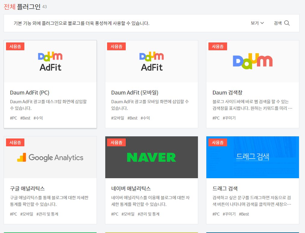Click the 드래그 검색 plugin title
The height and width of the screenshot is (233, 305).
click(225, 188)
